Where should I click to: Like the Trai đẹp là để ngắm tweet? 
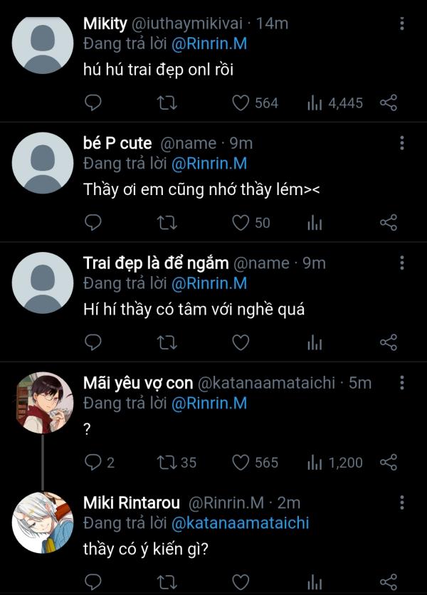241,342
